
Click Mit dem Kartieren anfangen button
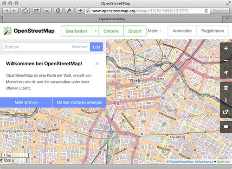pyautogui.click(x=79, y=102)
